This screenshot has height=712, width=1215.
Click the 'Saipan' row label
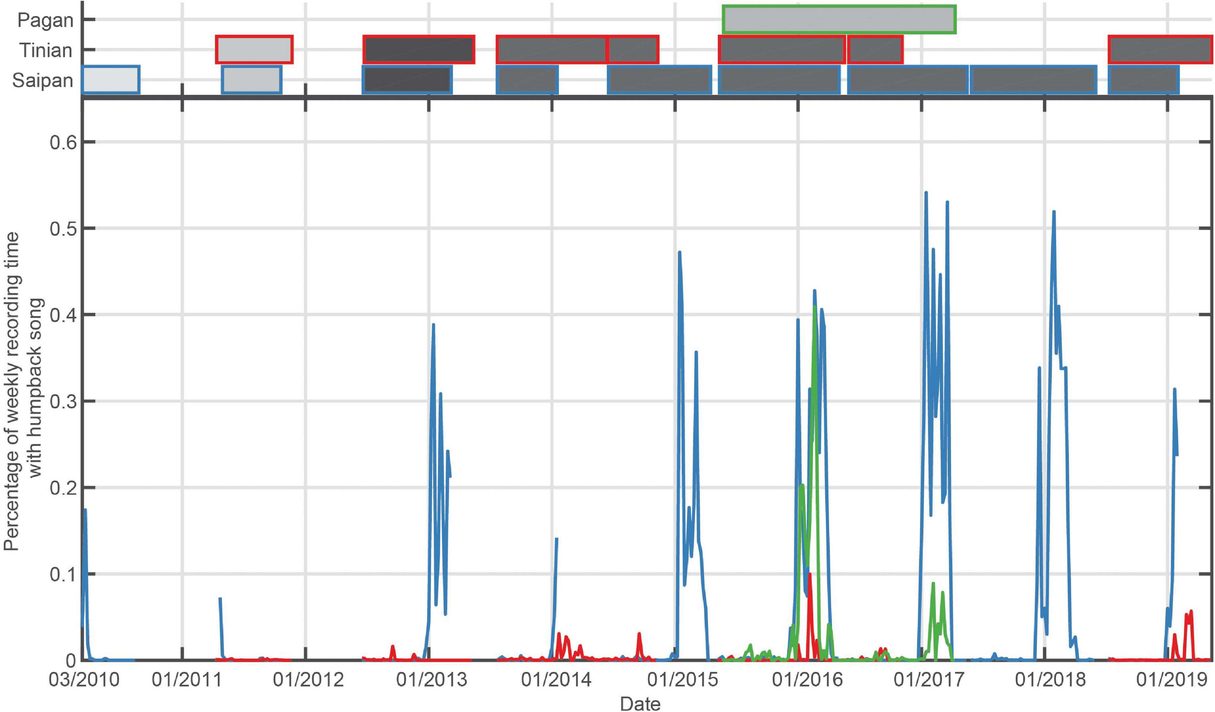pos(43,81)
